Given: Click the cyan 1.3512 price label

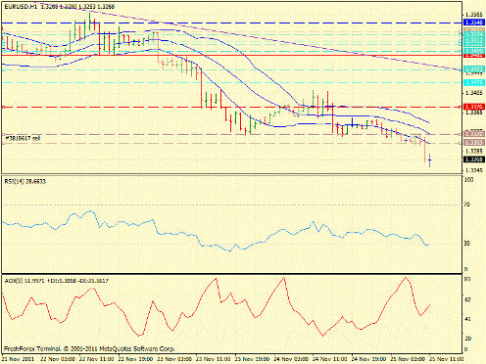Looking at the screenshot, I should pos(474,41).
